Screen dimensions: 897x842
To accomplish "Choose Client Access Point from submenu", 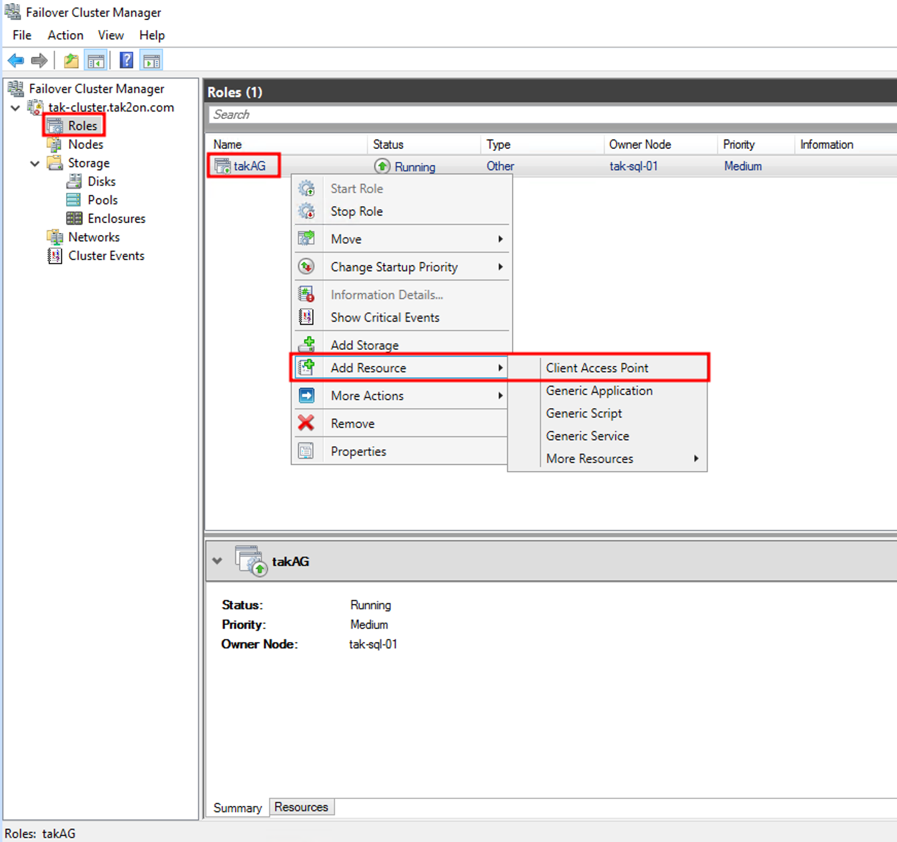I will click(x=608, y=368).
